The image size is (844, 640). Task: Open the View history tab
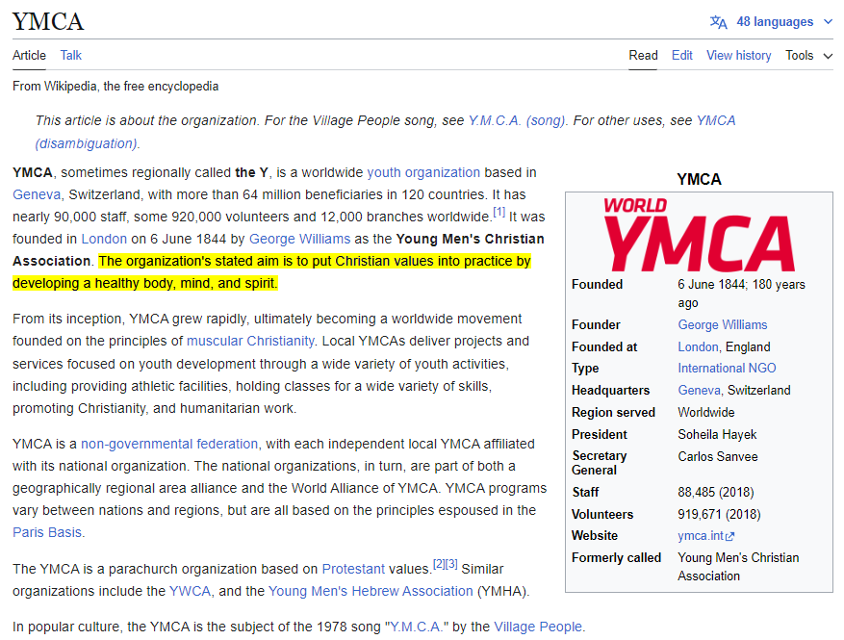738,56
